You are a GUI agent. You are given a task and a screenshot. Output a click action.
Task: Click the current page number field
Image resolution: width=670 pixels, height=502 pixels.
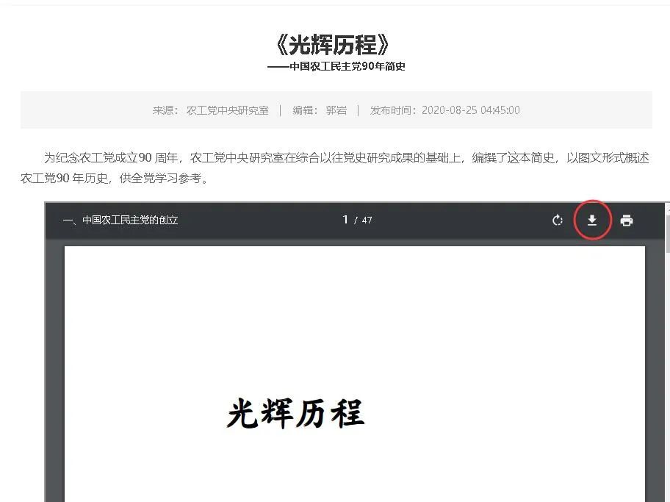point(345,220)
